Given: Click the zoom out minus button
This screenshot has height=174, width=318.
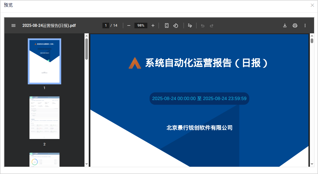Looking at the screenshot, I should point(129,25).
